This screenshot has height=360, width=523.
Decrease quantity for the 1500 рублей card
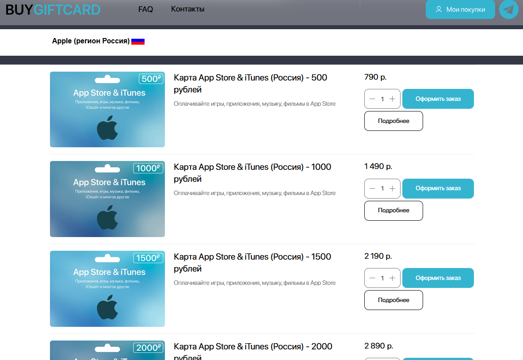click(372, 278)
